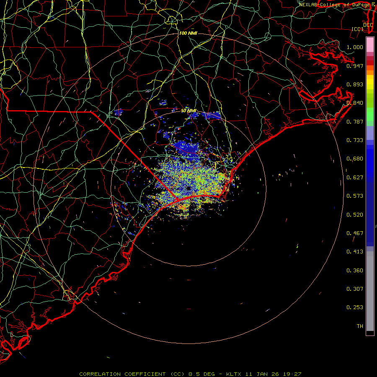
Task: Click the TH threshold label
Action: coord(360,326)
